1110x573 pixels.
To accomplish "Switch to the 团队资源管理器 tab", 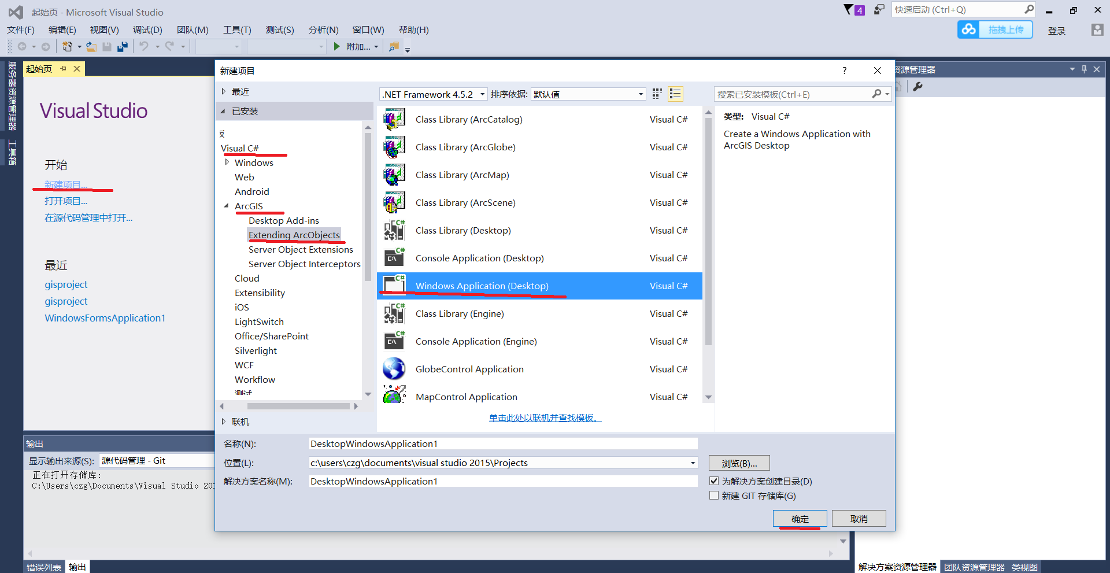I will (x=974, y=567).
